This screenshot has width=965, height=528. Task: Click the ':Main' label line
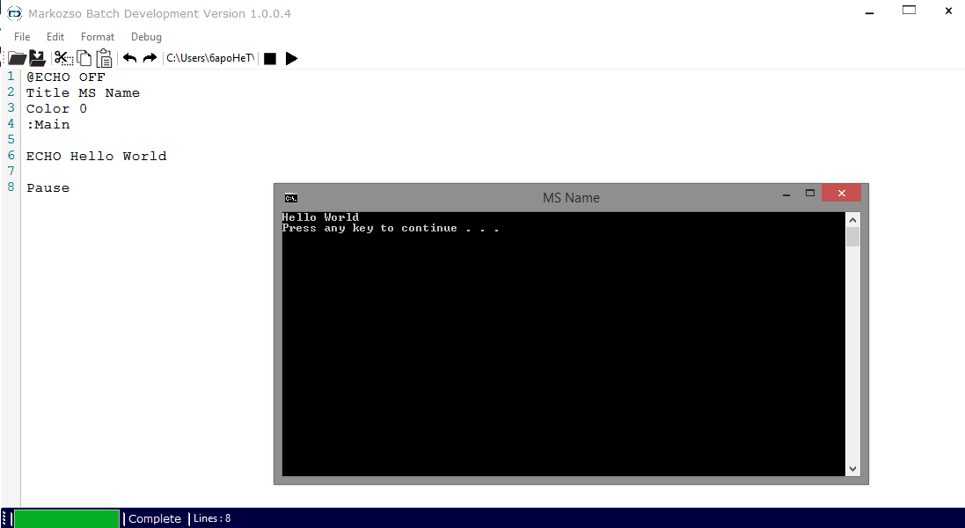(x=48, y=125)
